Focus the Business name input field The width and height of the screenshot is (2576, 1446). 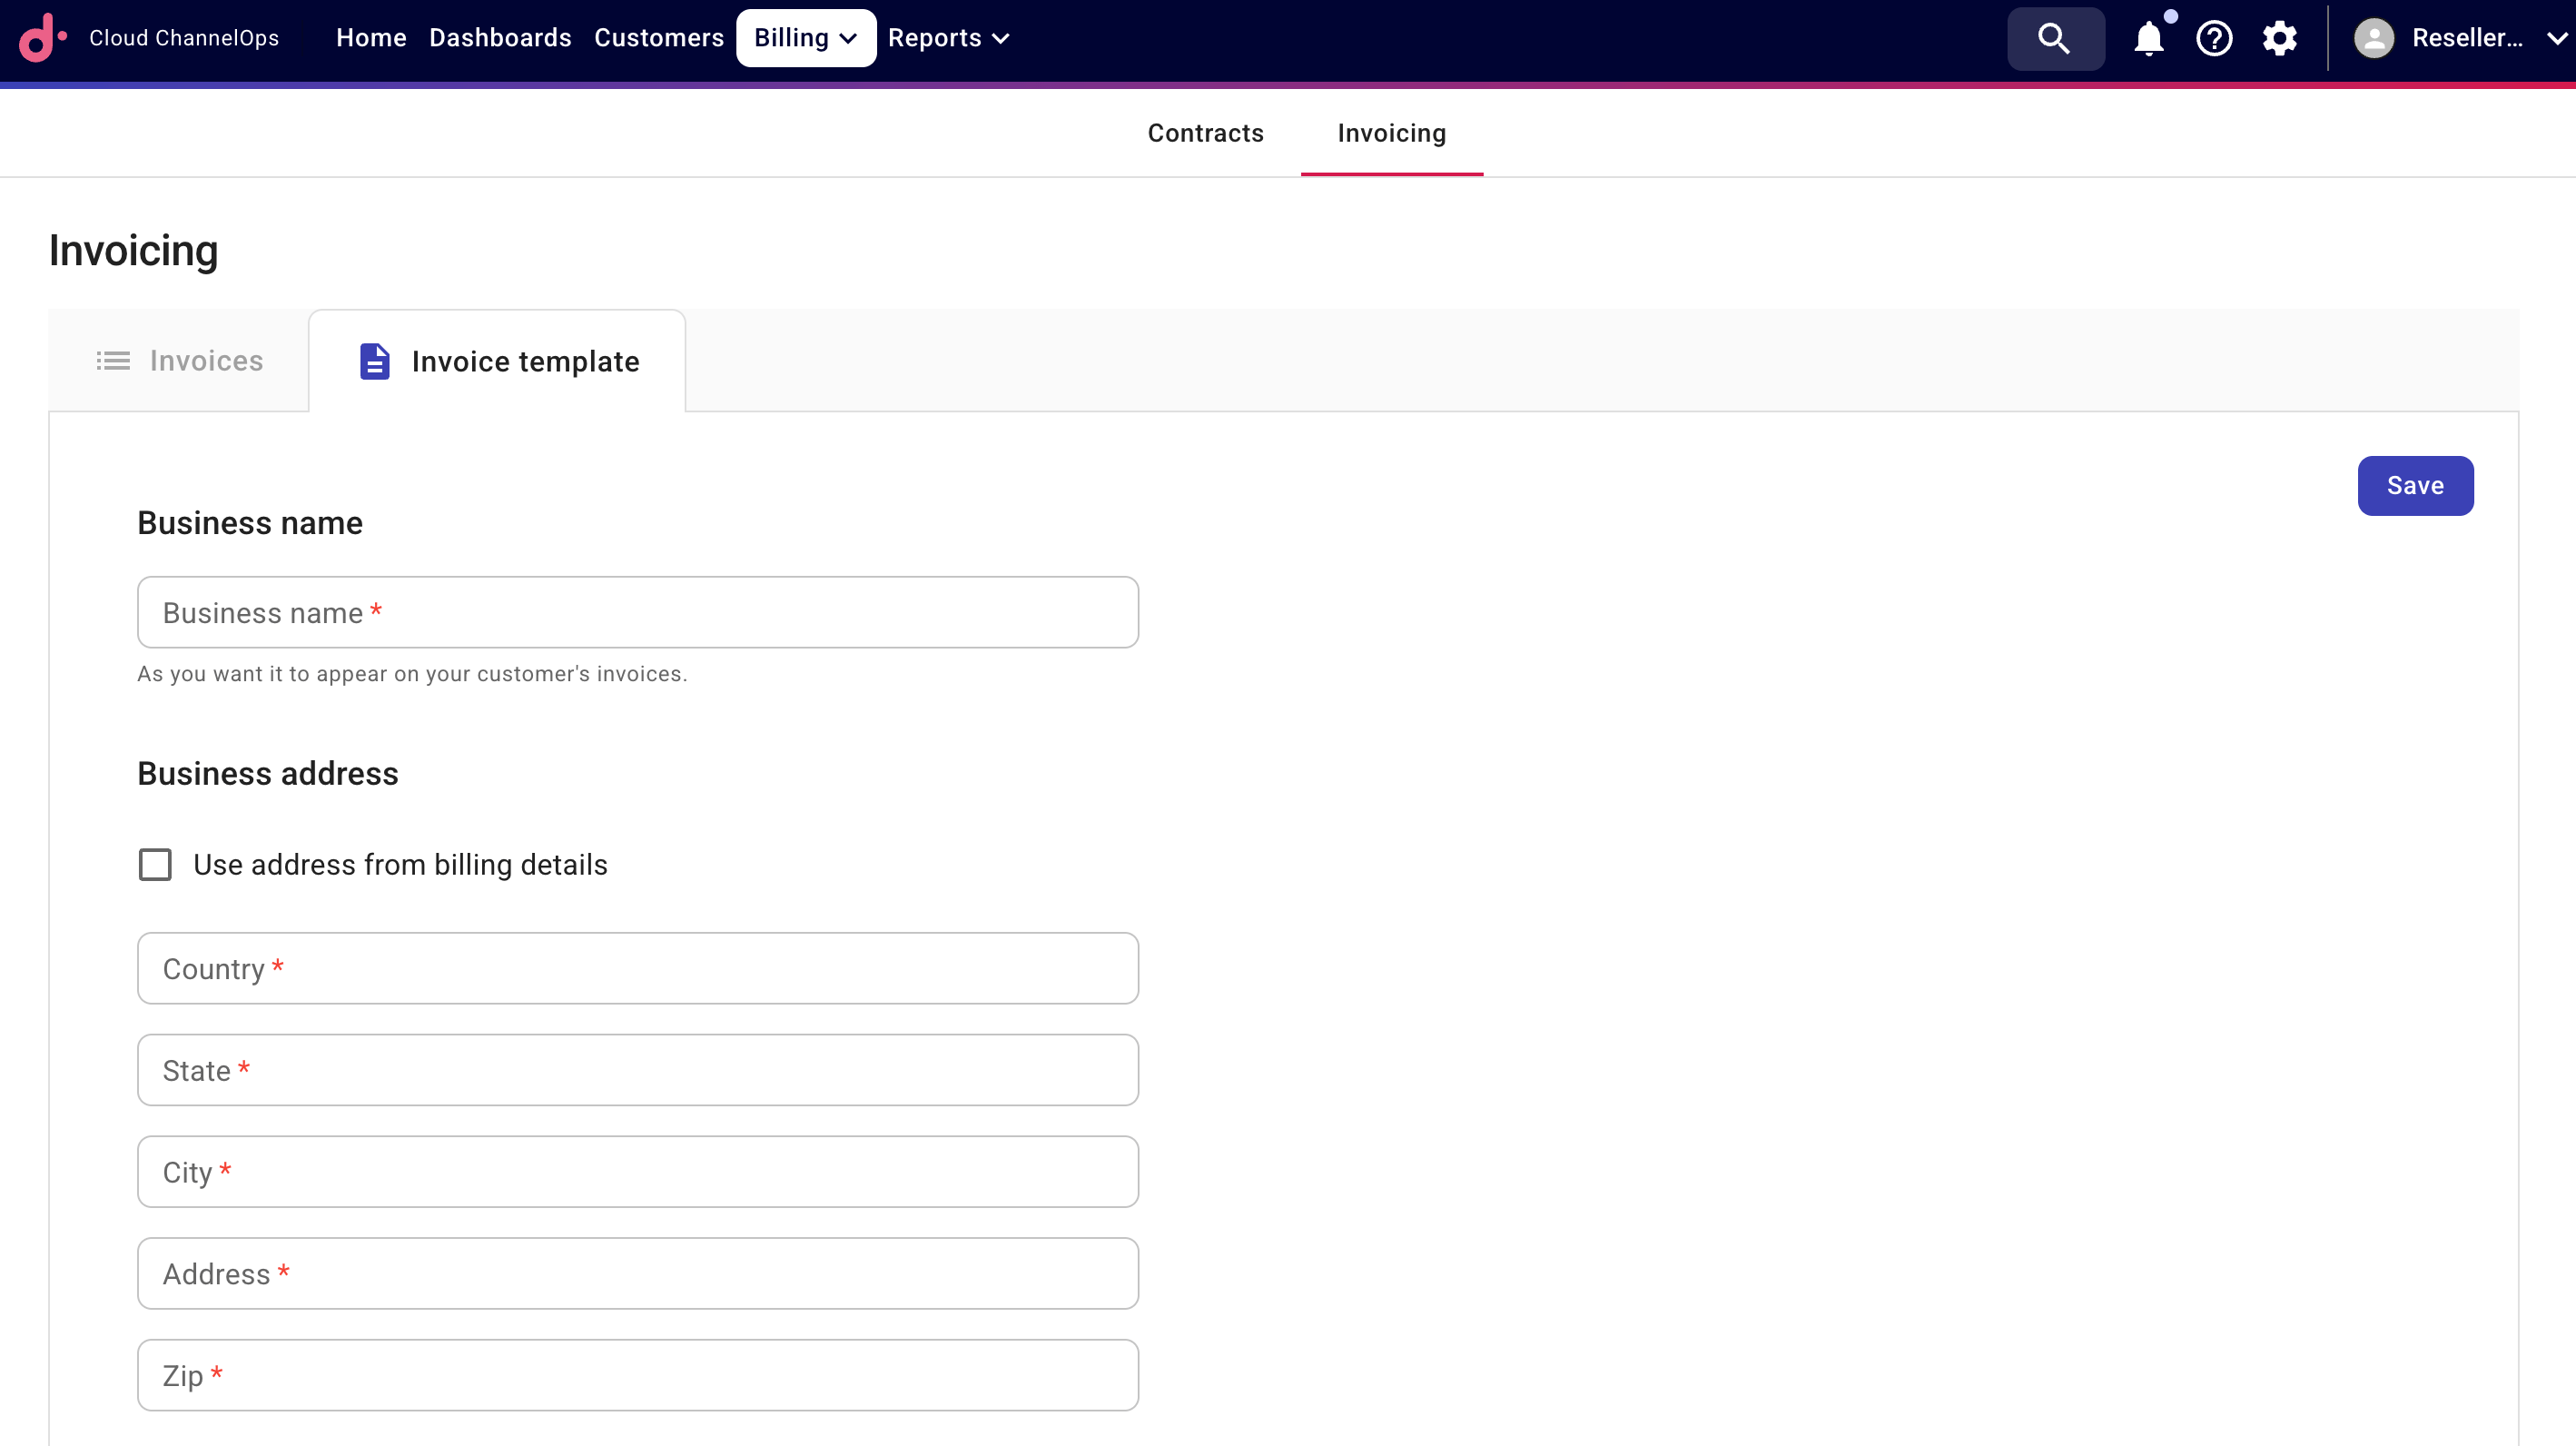637,612
